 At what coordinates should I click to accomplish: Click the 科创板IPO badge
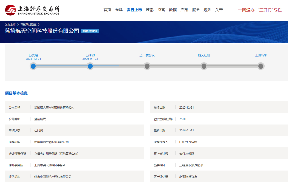coord(90,31)
